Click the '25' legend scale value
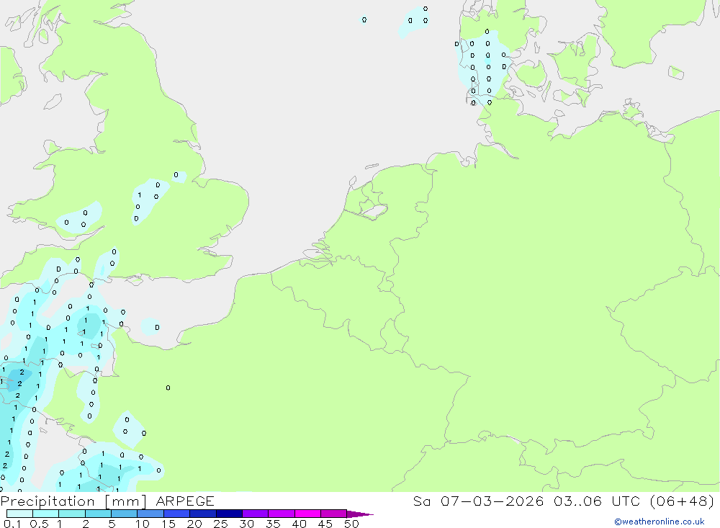 (220, 524)
